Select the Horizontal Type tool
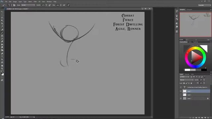The image size is (212, 119). [x=2, y=57]
